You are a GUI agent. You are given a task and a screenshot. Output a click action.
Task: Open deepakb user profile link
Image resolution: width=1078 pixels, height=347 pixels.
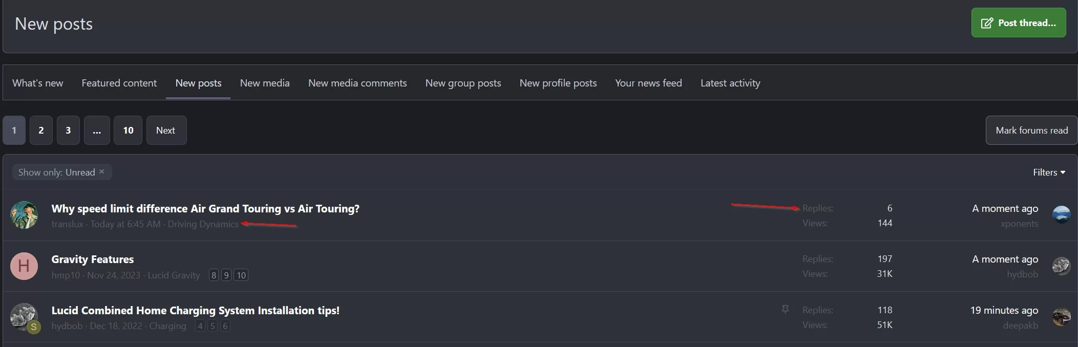[x=1020, y=326]
